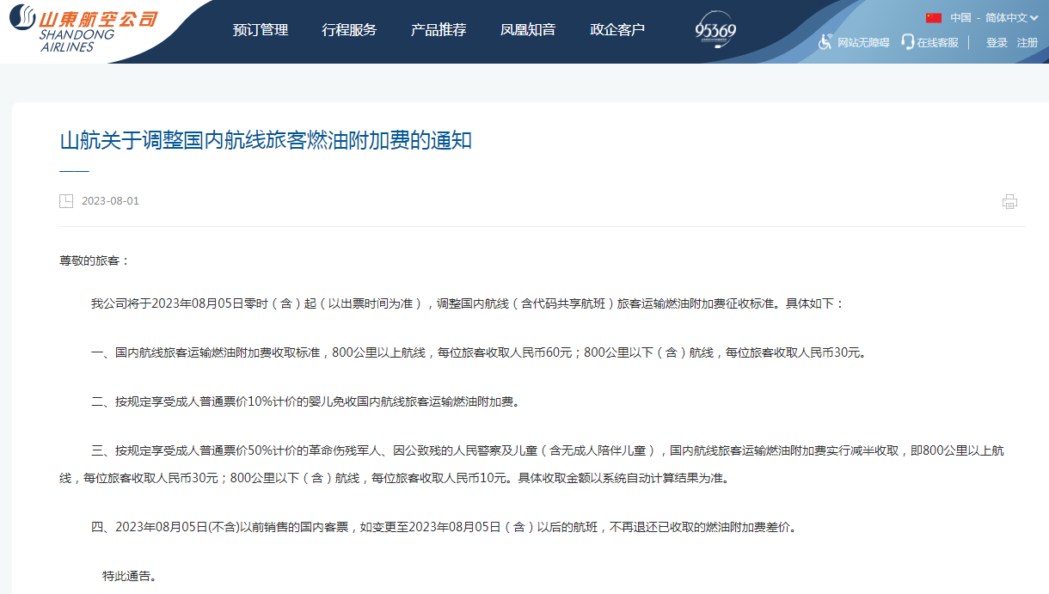Print the notice using the printer icon

point(1009,202)
